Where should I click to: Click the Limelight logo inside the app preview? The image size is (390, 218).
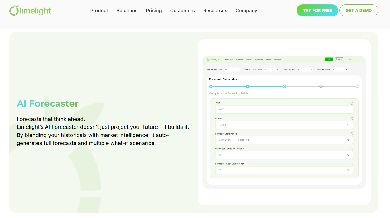(x=213, y=59)
